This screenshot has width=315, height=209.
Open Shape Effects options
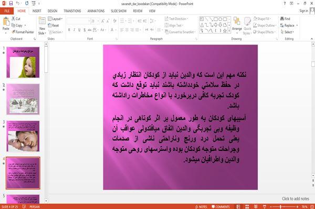pos(265,32)
